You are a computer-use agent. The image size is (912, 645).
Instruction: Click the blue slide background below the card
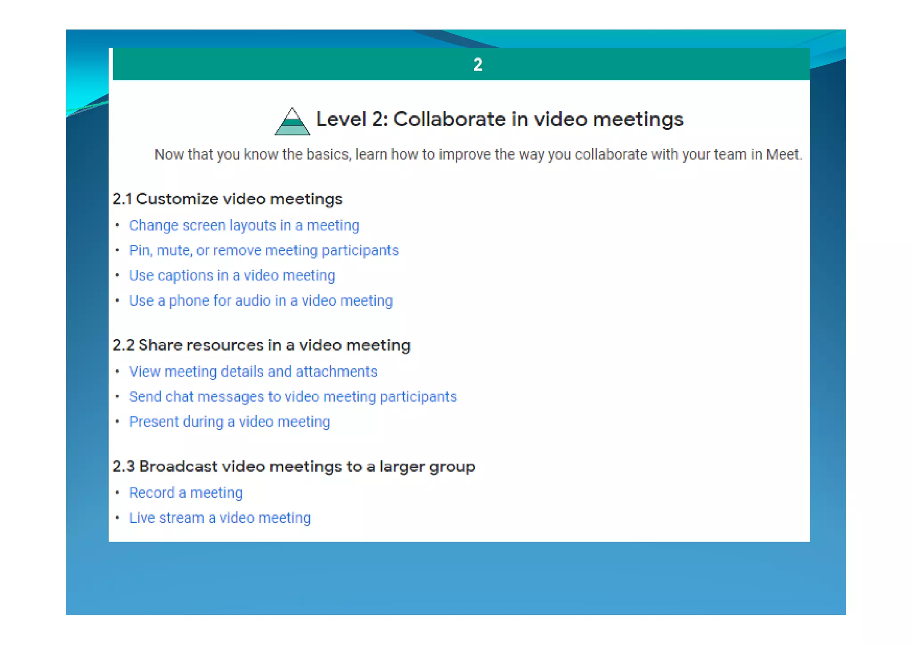[456, 579]
